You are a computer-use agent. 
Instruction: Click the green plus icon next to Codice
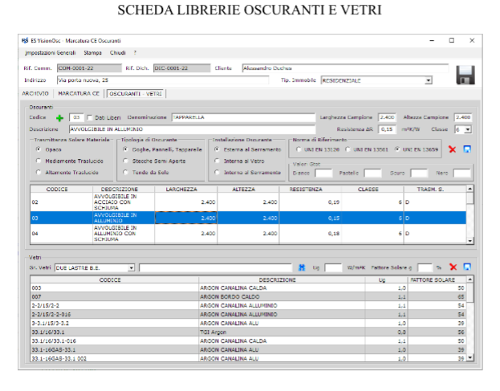(59, 118)
